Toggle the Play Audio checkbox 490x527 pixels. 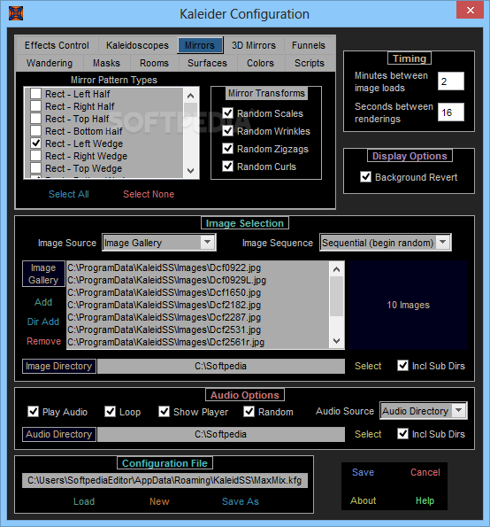(33, 411)
